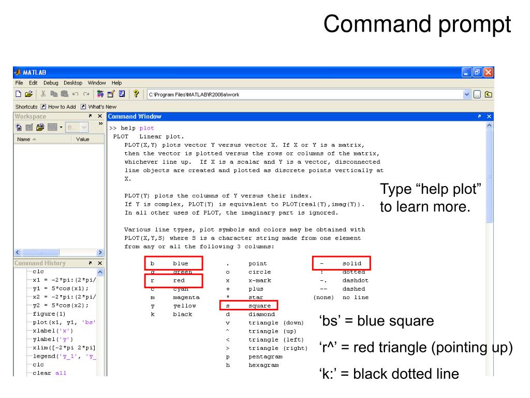530x398 pixels.
Task: Click the How to Add shortcut
Action: pos(58,107)
